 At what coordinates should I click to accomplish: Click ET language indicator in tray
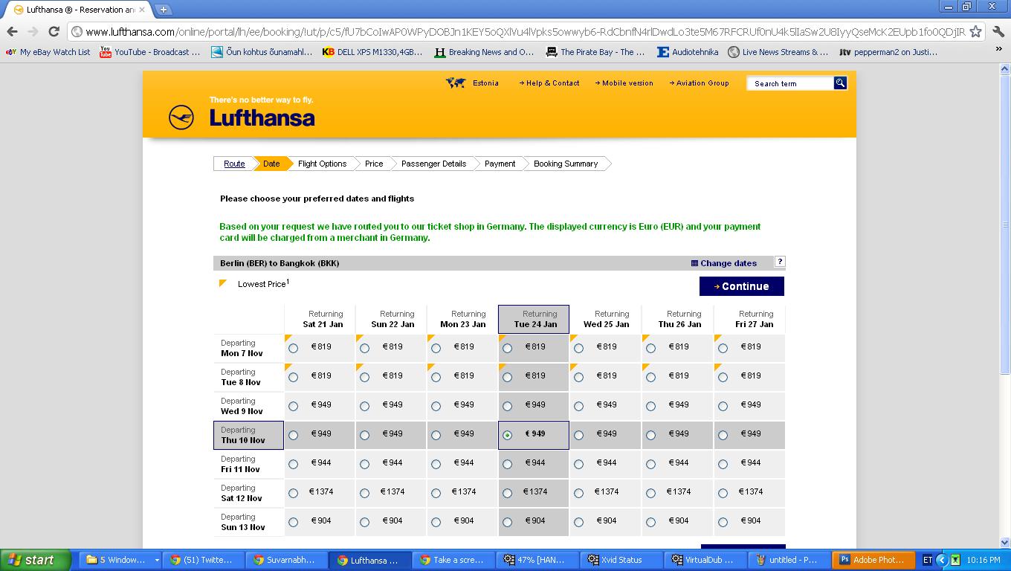pos(927,560)
